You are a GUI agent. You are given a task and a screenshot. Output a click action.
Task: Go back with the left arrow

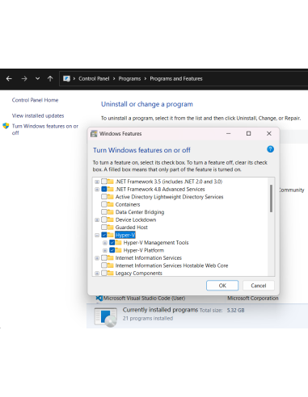9,78
